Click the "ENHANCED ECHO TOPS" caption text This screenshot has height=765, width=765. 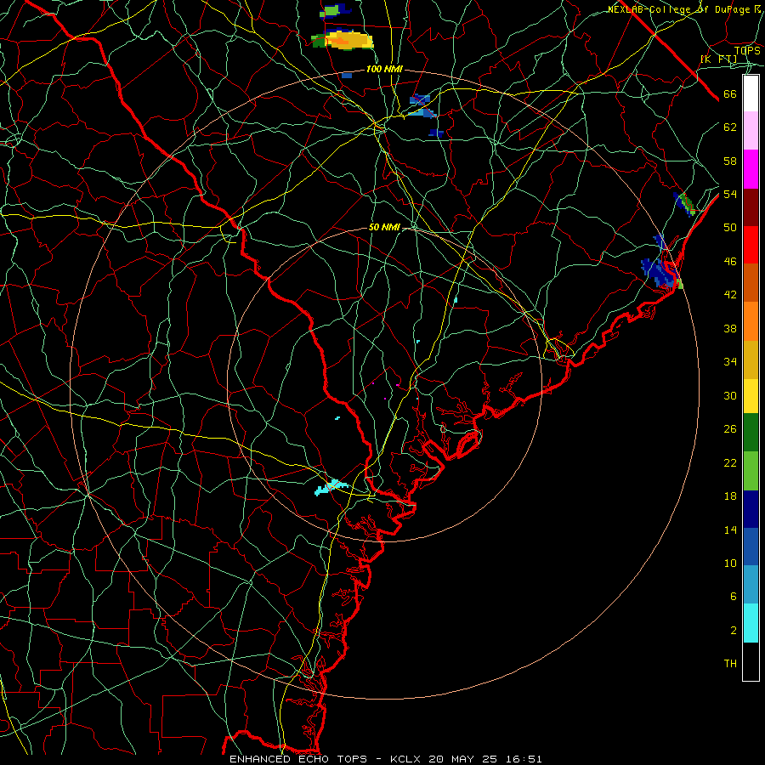coord(298,759)
